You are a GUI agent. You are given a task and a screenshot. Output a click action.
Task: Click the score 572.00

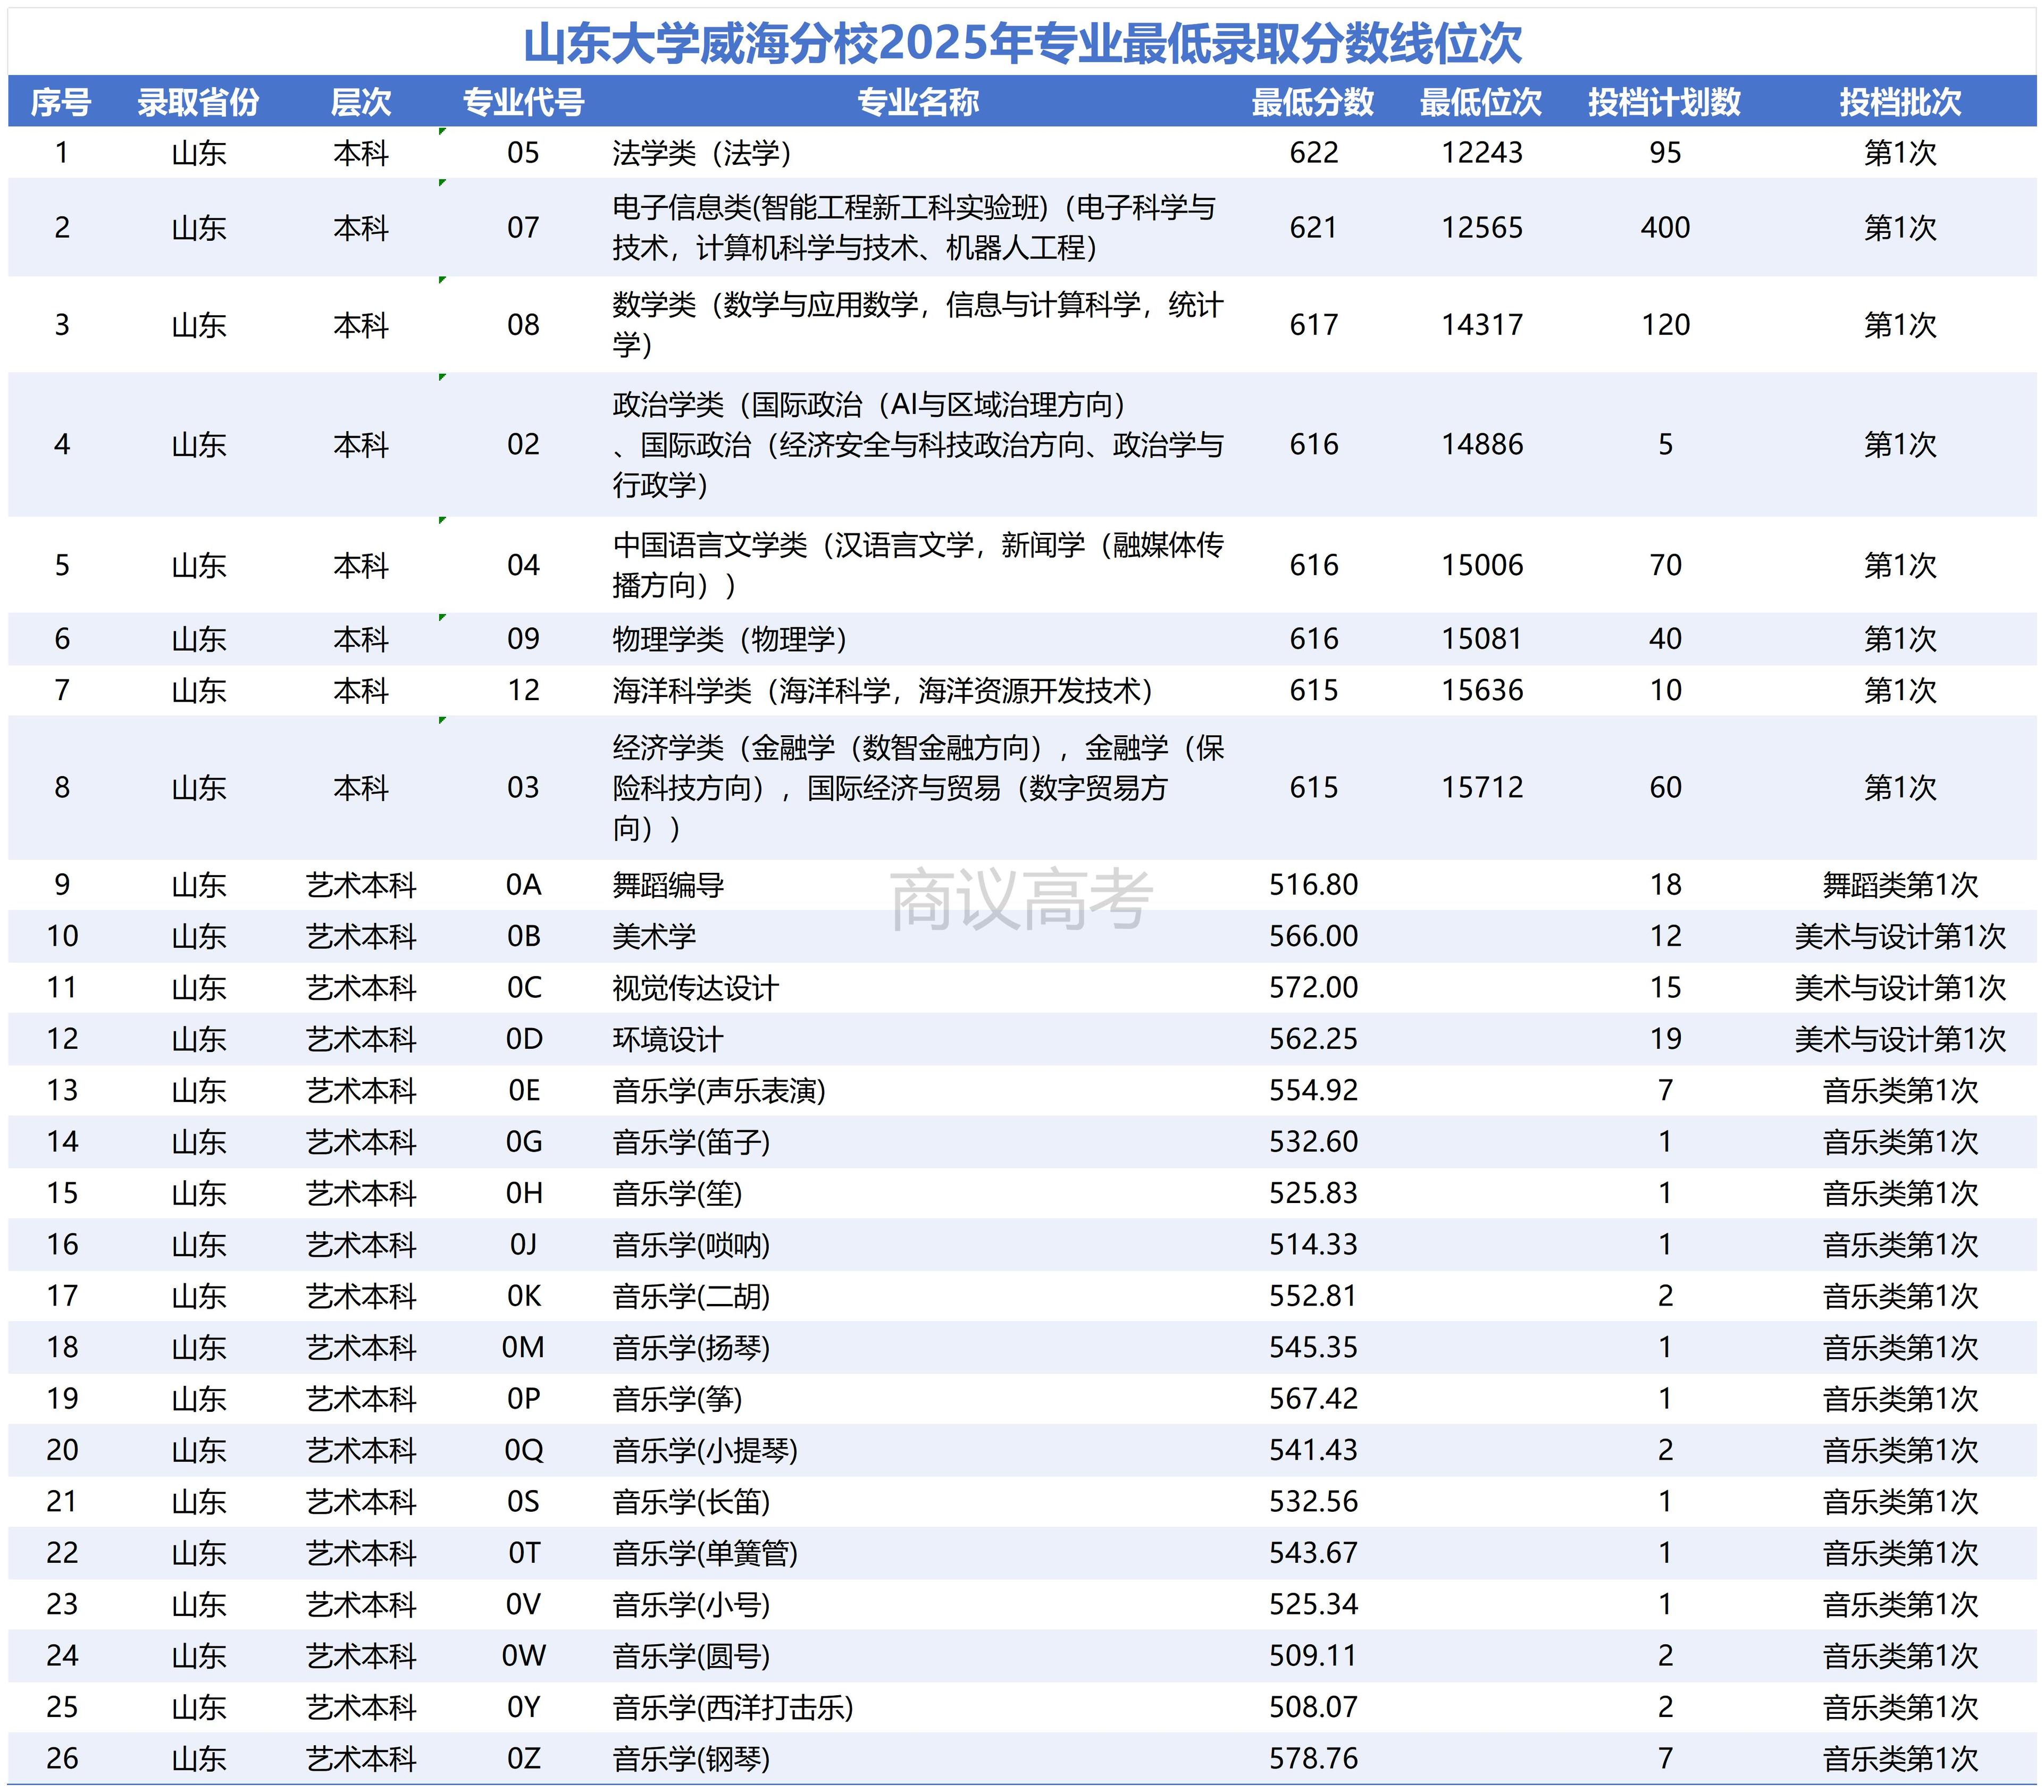[1313, 988]
